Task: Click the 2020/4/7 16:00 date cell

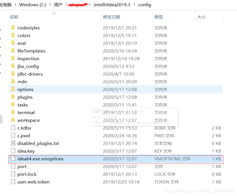Action: (x=119, y=74)
